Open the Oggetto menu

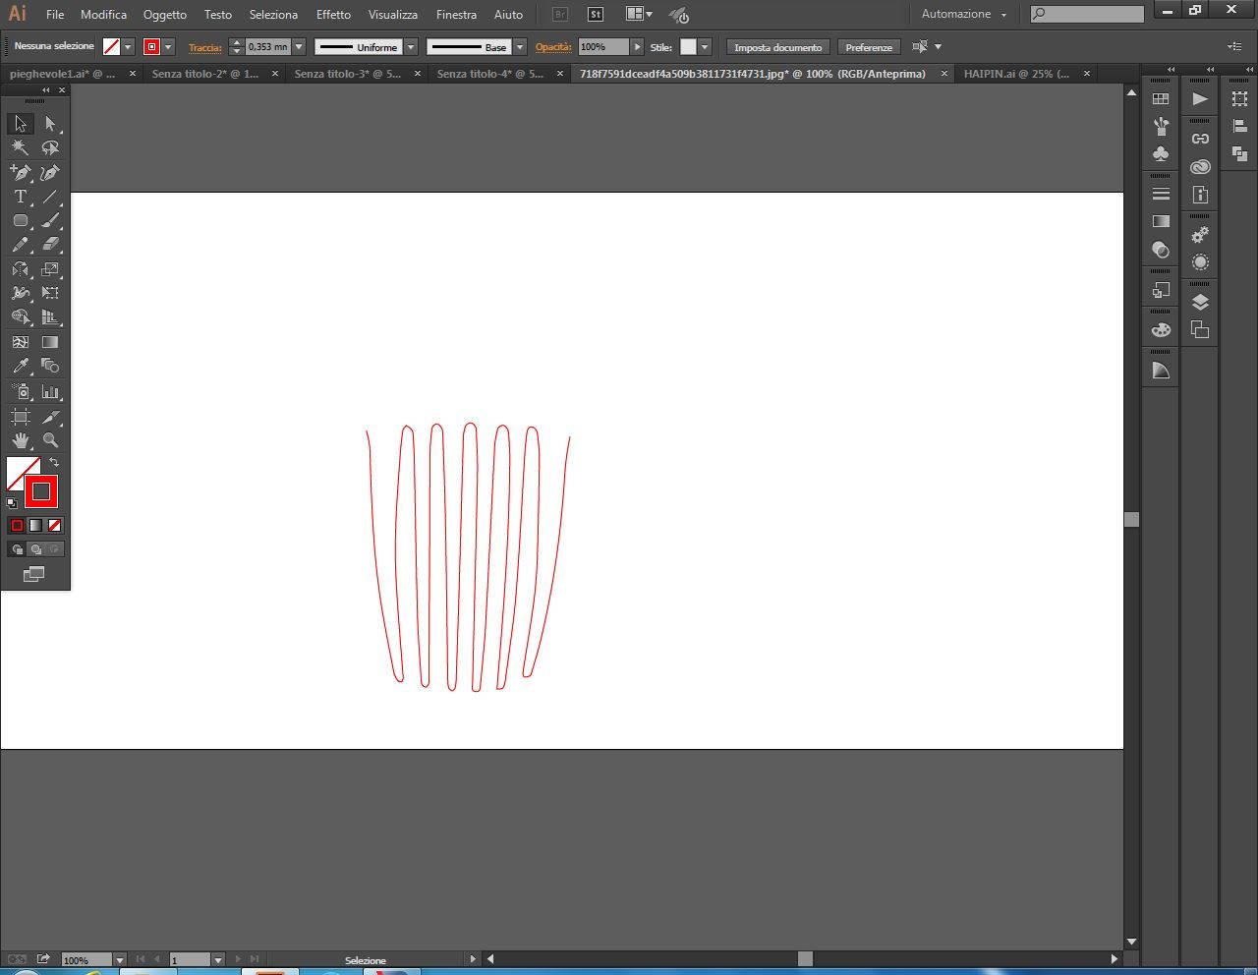pos(164,15)
